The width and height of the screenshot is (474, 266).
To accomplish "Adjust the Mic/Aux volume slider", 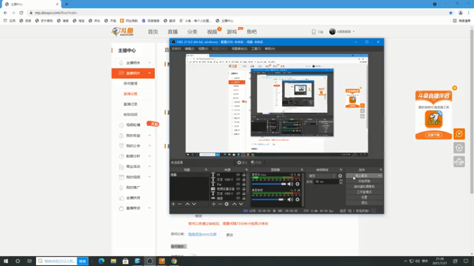I will 269,184.
